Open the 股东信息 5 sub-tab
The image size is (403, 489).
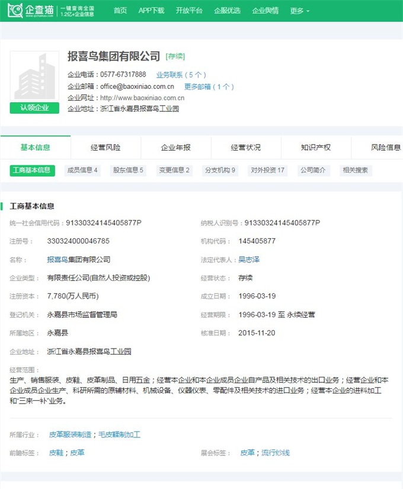(128, 170)
